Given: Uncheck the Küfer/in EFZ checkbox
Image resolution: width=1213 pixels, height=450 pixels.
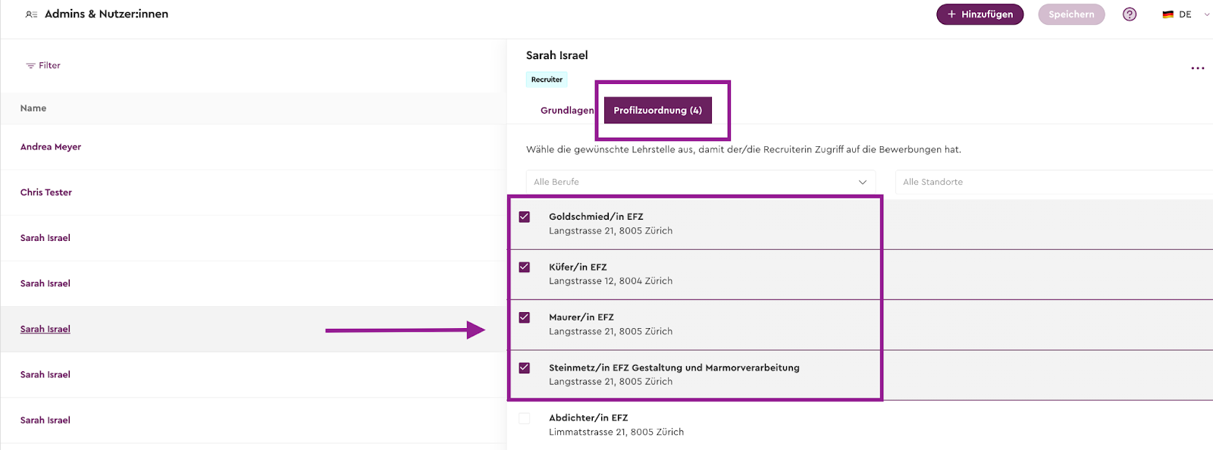Looking at the screenshot, I should (525, 267).
